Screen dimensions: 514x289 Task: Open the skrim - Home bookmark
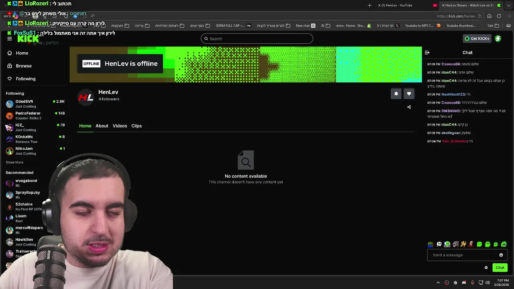(x=353, y=26)
